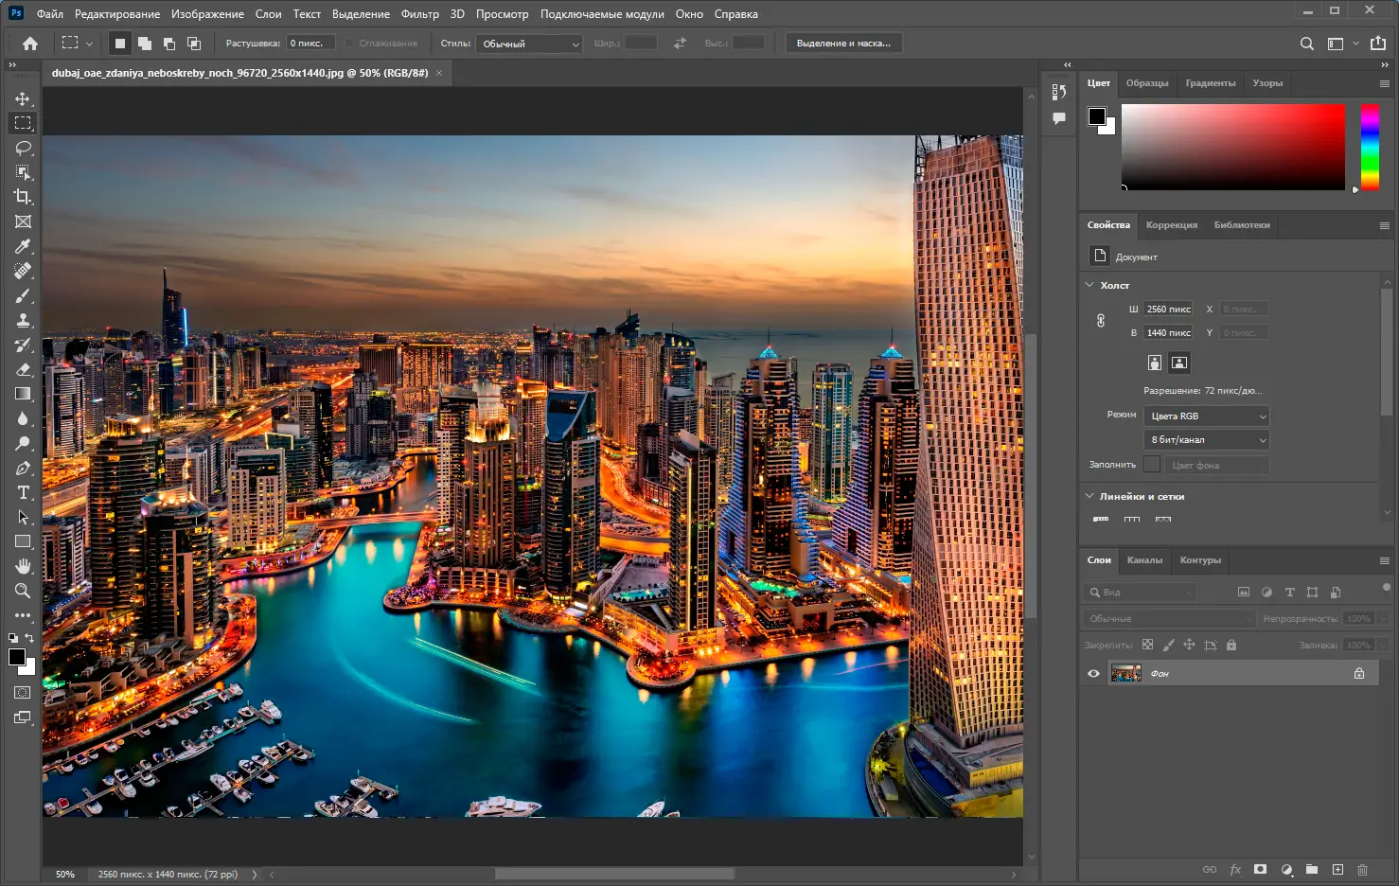Click the Выделение и маска button

click(843, 44)
